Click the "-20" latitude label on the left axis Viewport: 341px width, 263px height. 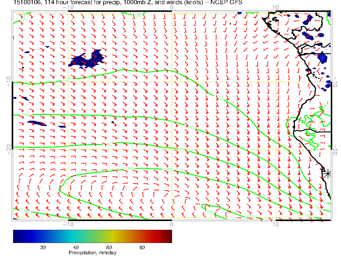tap(9, 150)
